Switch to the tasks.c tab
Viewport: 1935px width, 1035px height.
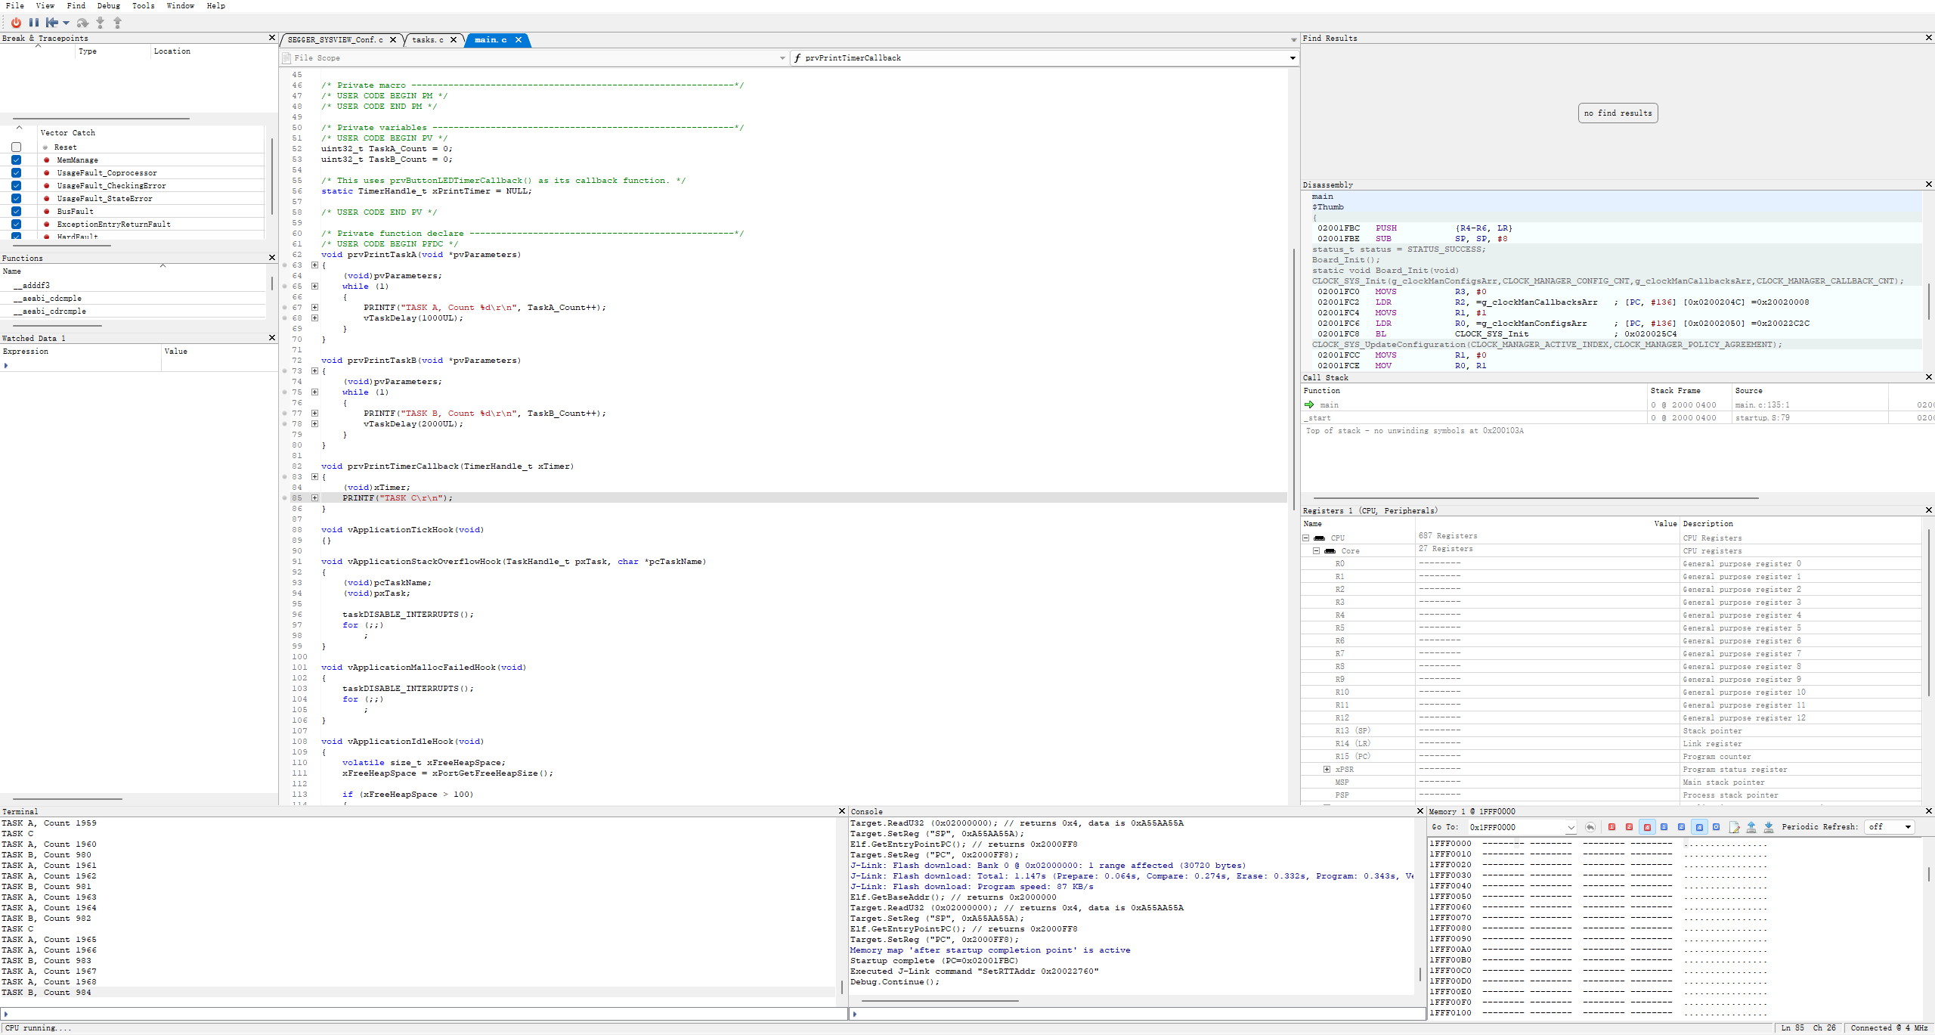[428, 40]
